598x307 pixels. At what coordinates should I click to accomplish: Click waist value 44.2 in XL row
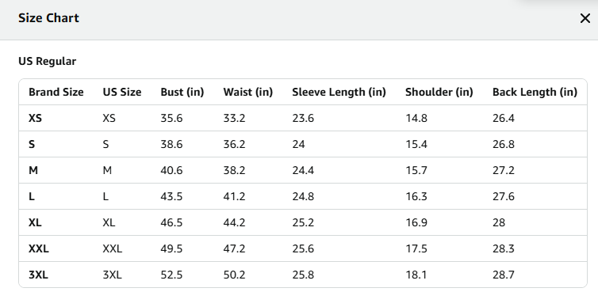[234, 222]
